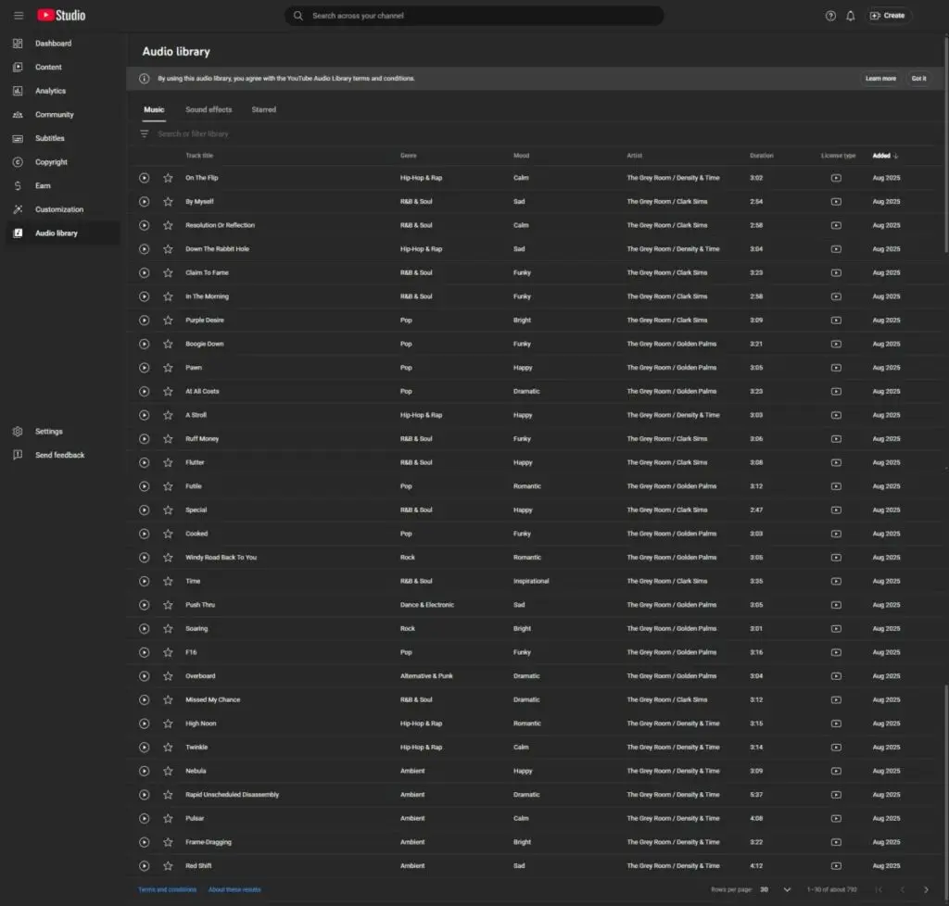The height and width of the screenshot is (906, 949).
Task: Expand library filters with the filter icon
Action: [145, 133]
